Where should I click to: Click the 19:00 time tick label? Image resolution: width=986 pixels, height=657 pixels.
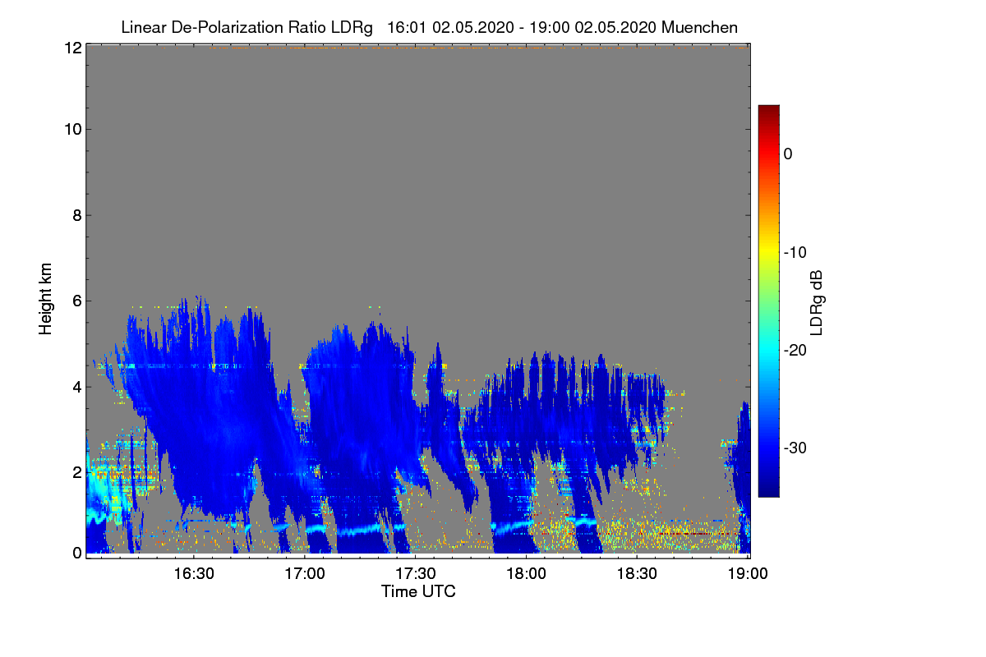click(x=749, y=573)
